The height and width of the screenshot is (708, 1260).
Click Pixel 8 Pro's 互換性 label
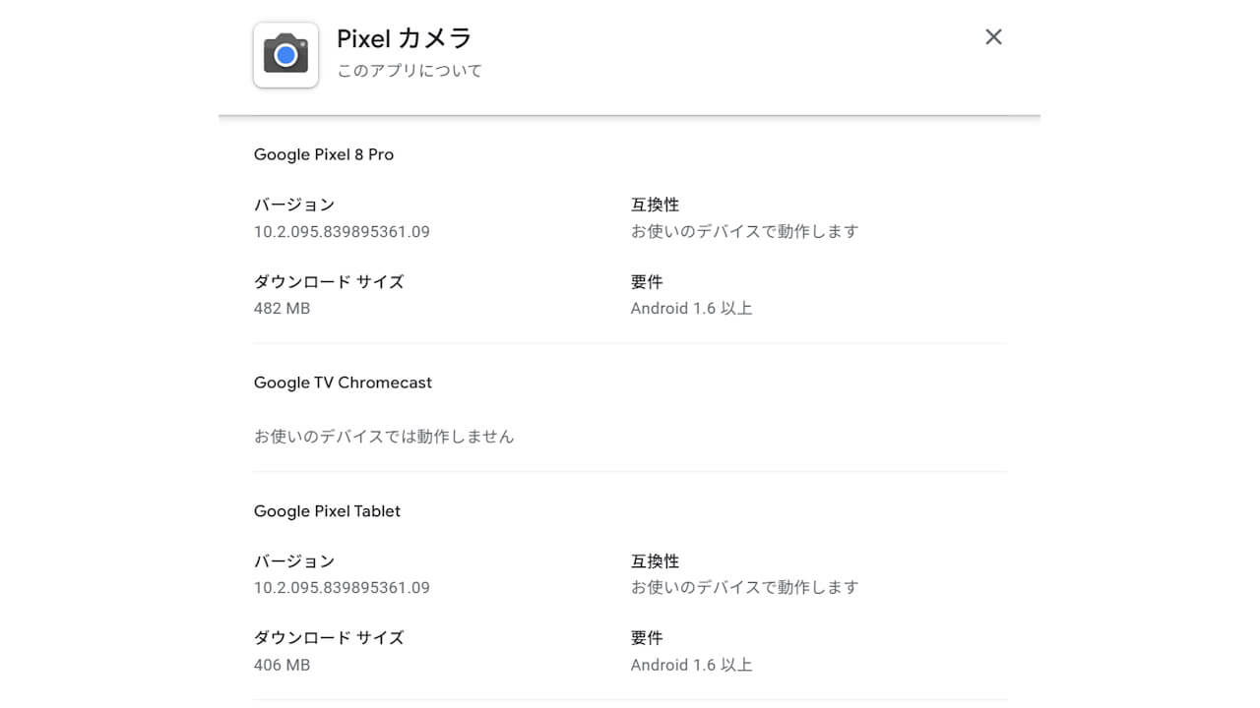tap(655, 205)
